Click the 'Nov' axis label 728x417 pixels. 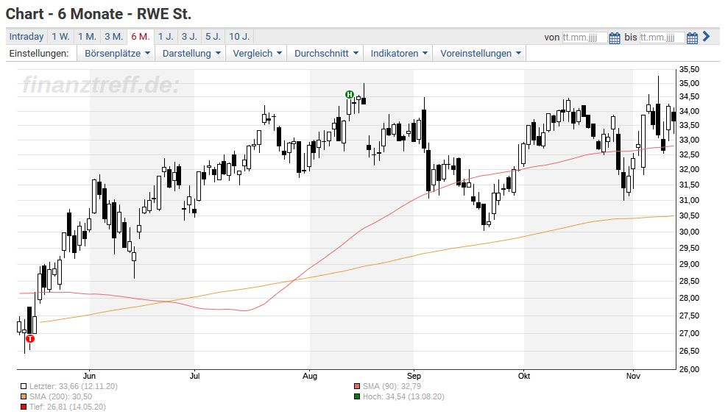point(633,376)
